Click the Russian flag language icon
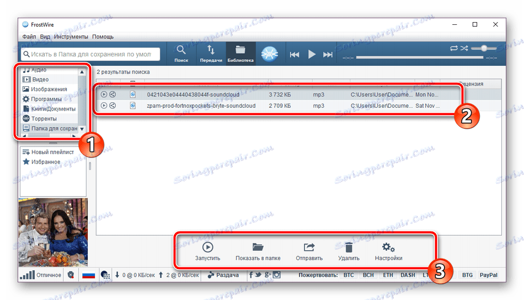 89,275
